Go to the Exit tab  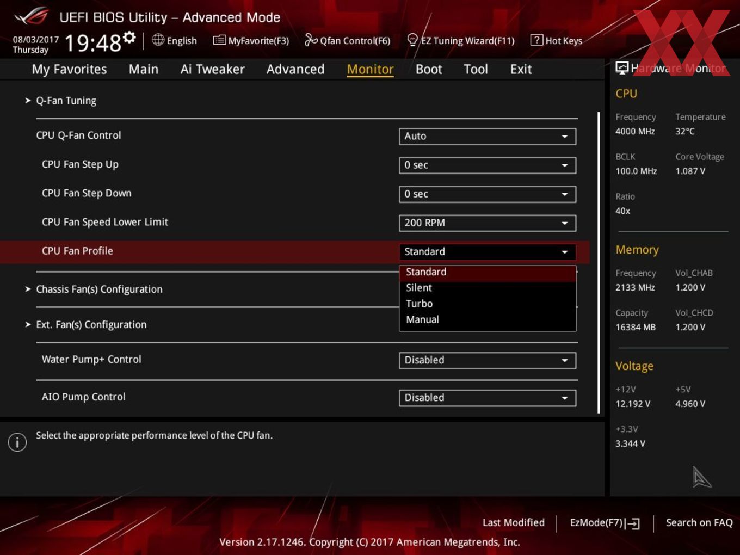[x=521, y=69]
